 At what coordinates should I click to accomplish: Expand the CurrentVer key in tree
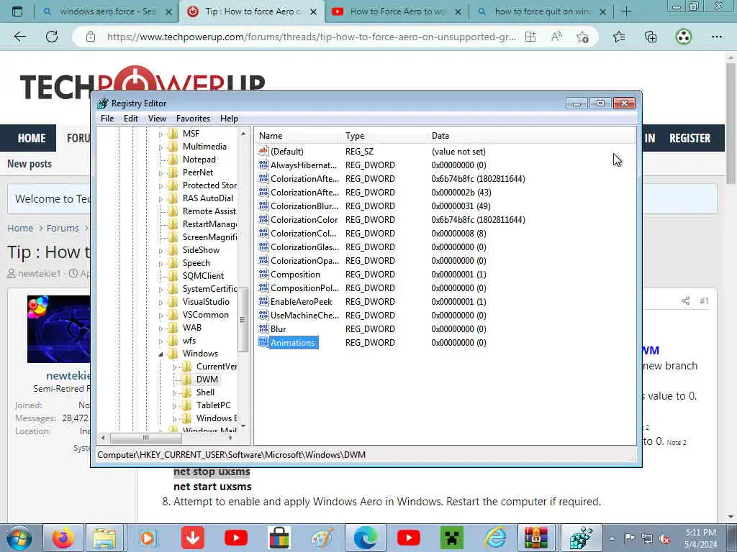(174, 367)
